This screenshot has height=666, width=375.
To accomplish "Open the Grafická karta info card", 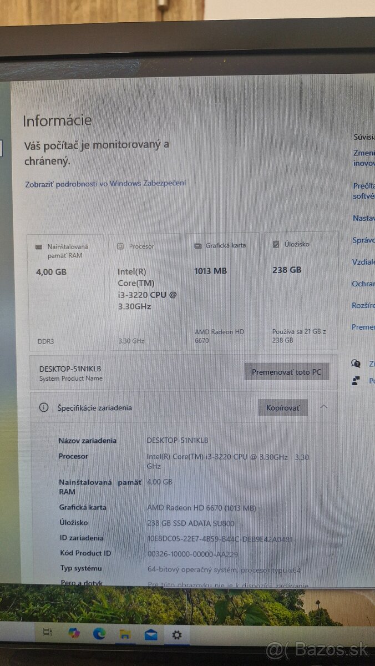I will tap(224, 292).
